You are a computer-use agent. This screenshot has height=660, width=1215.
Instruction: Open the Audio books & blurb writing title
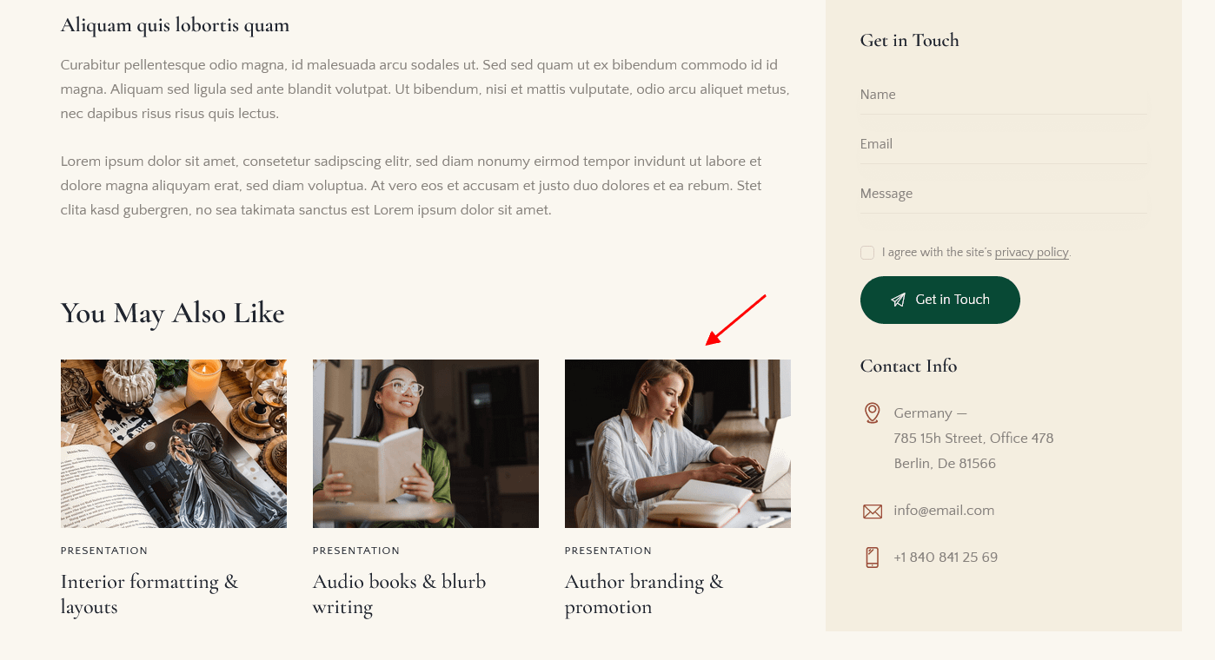(400, 594)
